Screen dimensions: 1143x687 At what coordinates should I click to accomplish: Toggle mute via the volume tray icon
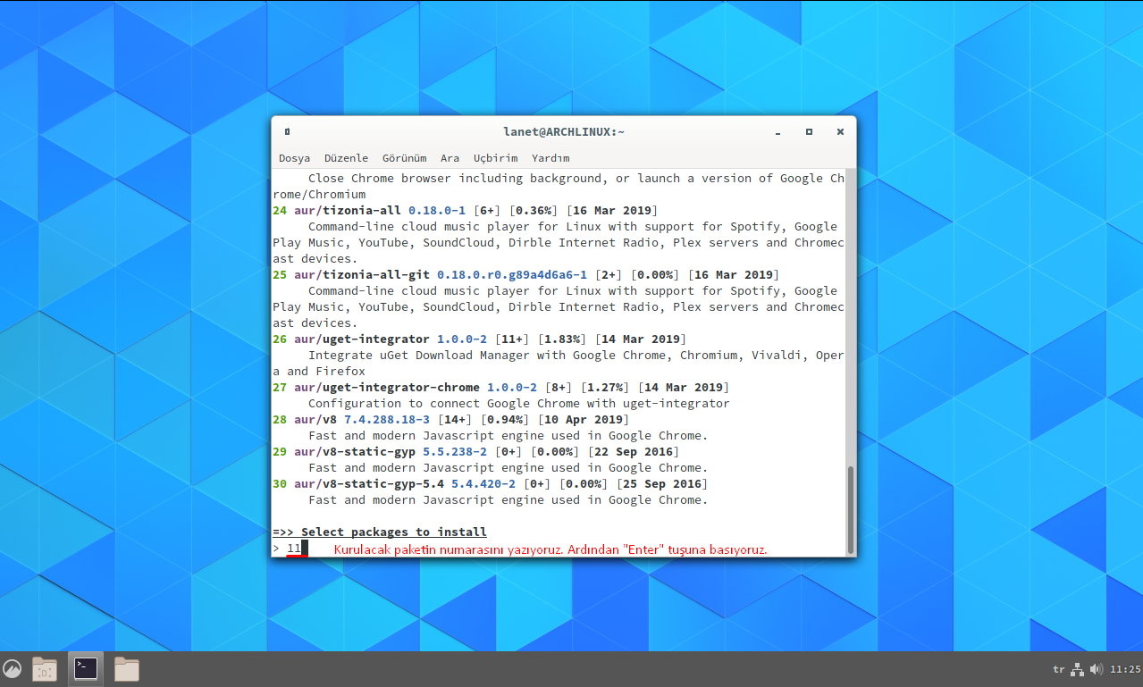pos(1097,668)
